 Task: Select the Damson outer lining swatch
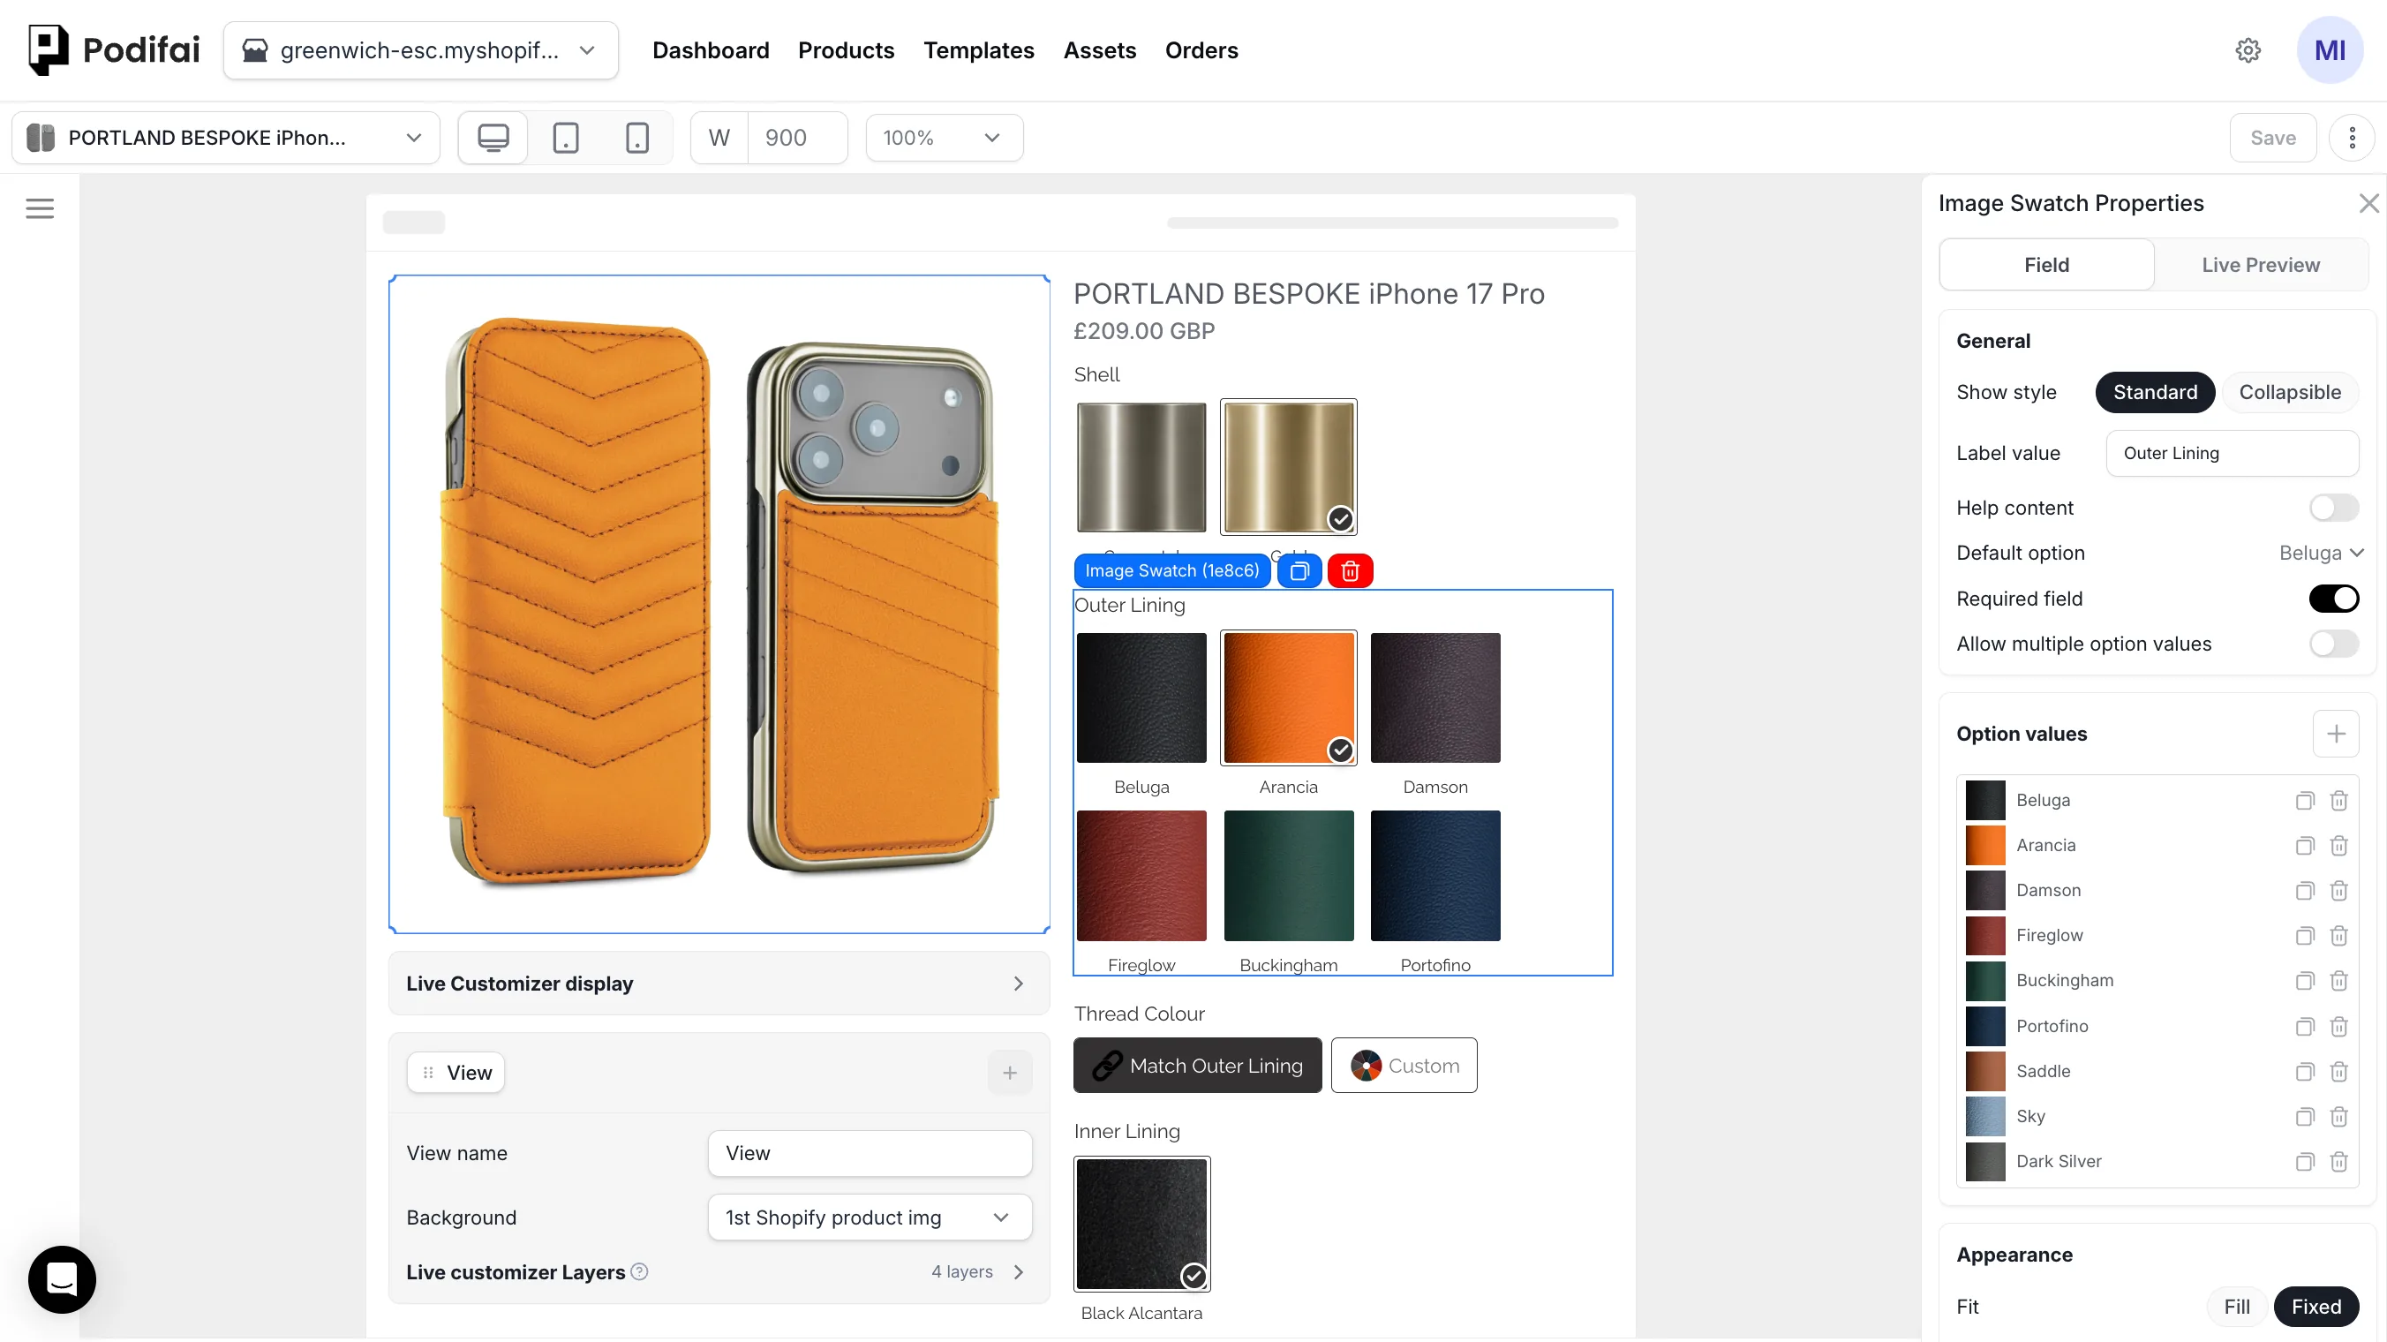(x=1435, y=697)
